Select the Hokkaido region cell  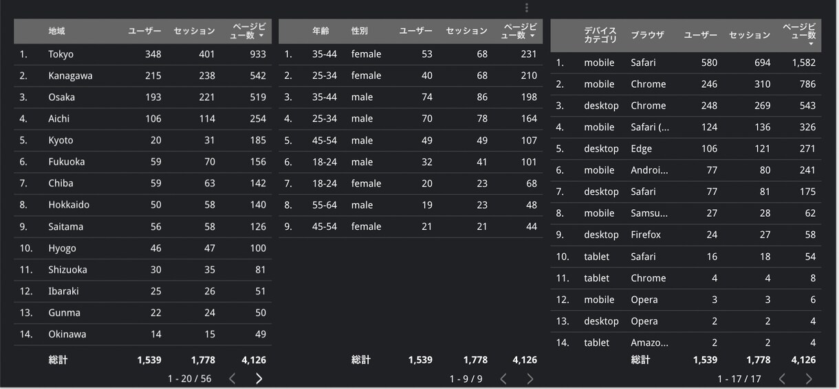click(69, 204)
